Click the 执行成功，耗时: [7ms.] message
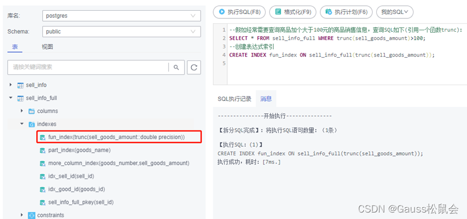Image resolution: width=467 pixels, height=219 pixels. [249, 162]
